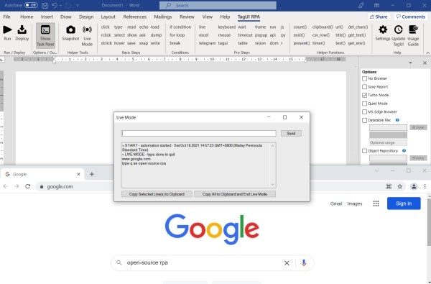This screenshot has height=284, width=431.
Task: Collapse the ribbon with the chevron
Action: (427, 52)
